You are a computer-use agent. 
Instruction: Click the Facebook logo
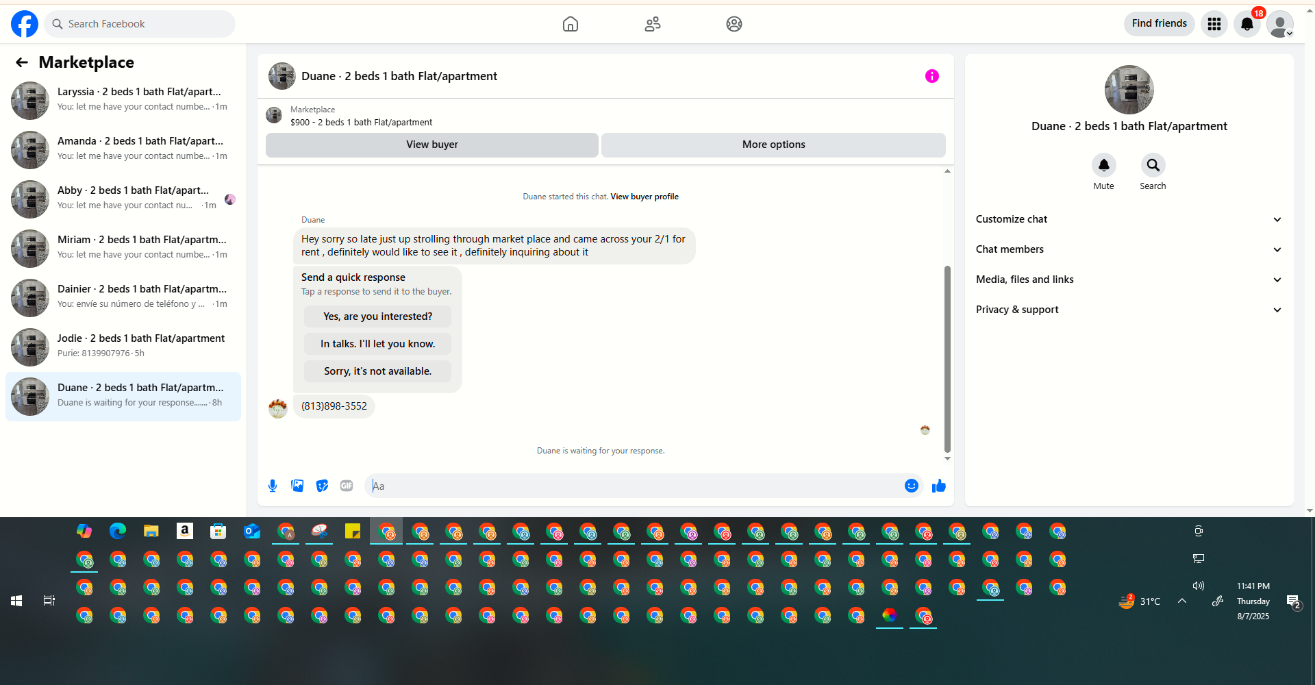(x=25, y=24)
